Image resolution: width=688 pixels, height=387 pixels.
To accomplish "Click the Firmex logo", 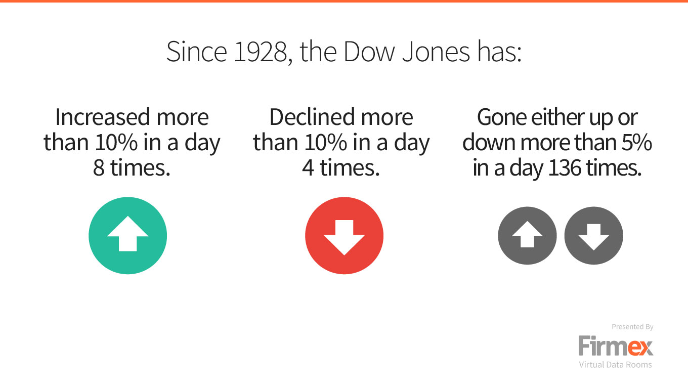I will pos(616,346).
